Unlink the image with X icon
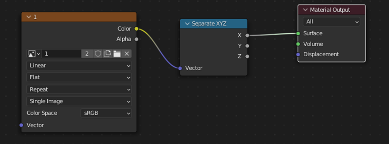This screenshot has height=144, width=389. (x=127, y=54)
